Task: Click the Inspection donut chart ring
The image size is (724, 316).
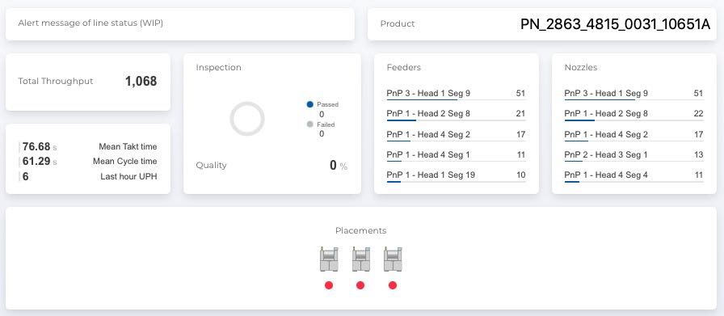Action: [x=247, y=119]
